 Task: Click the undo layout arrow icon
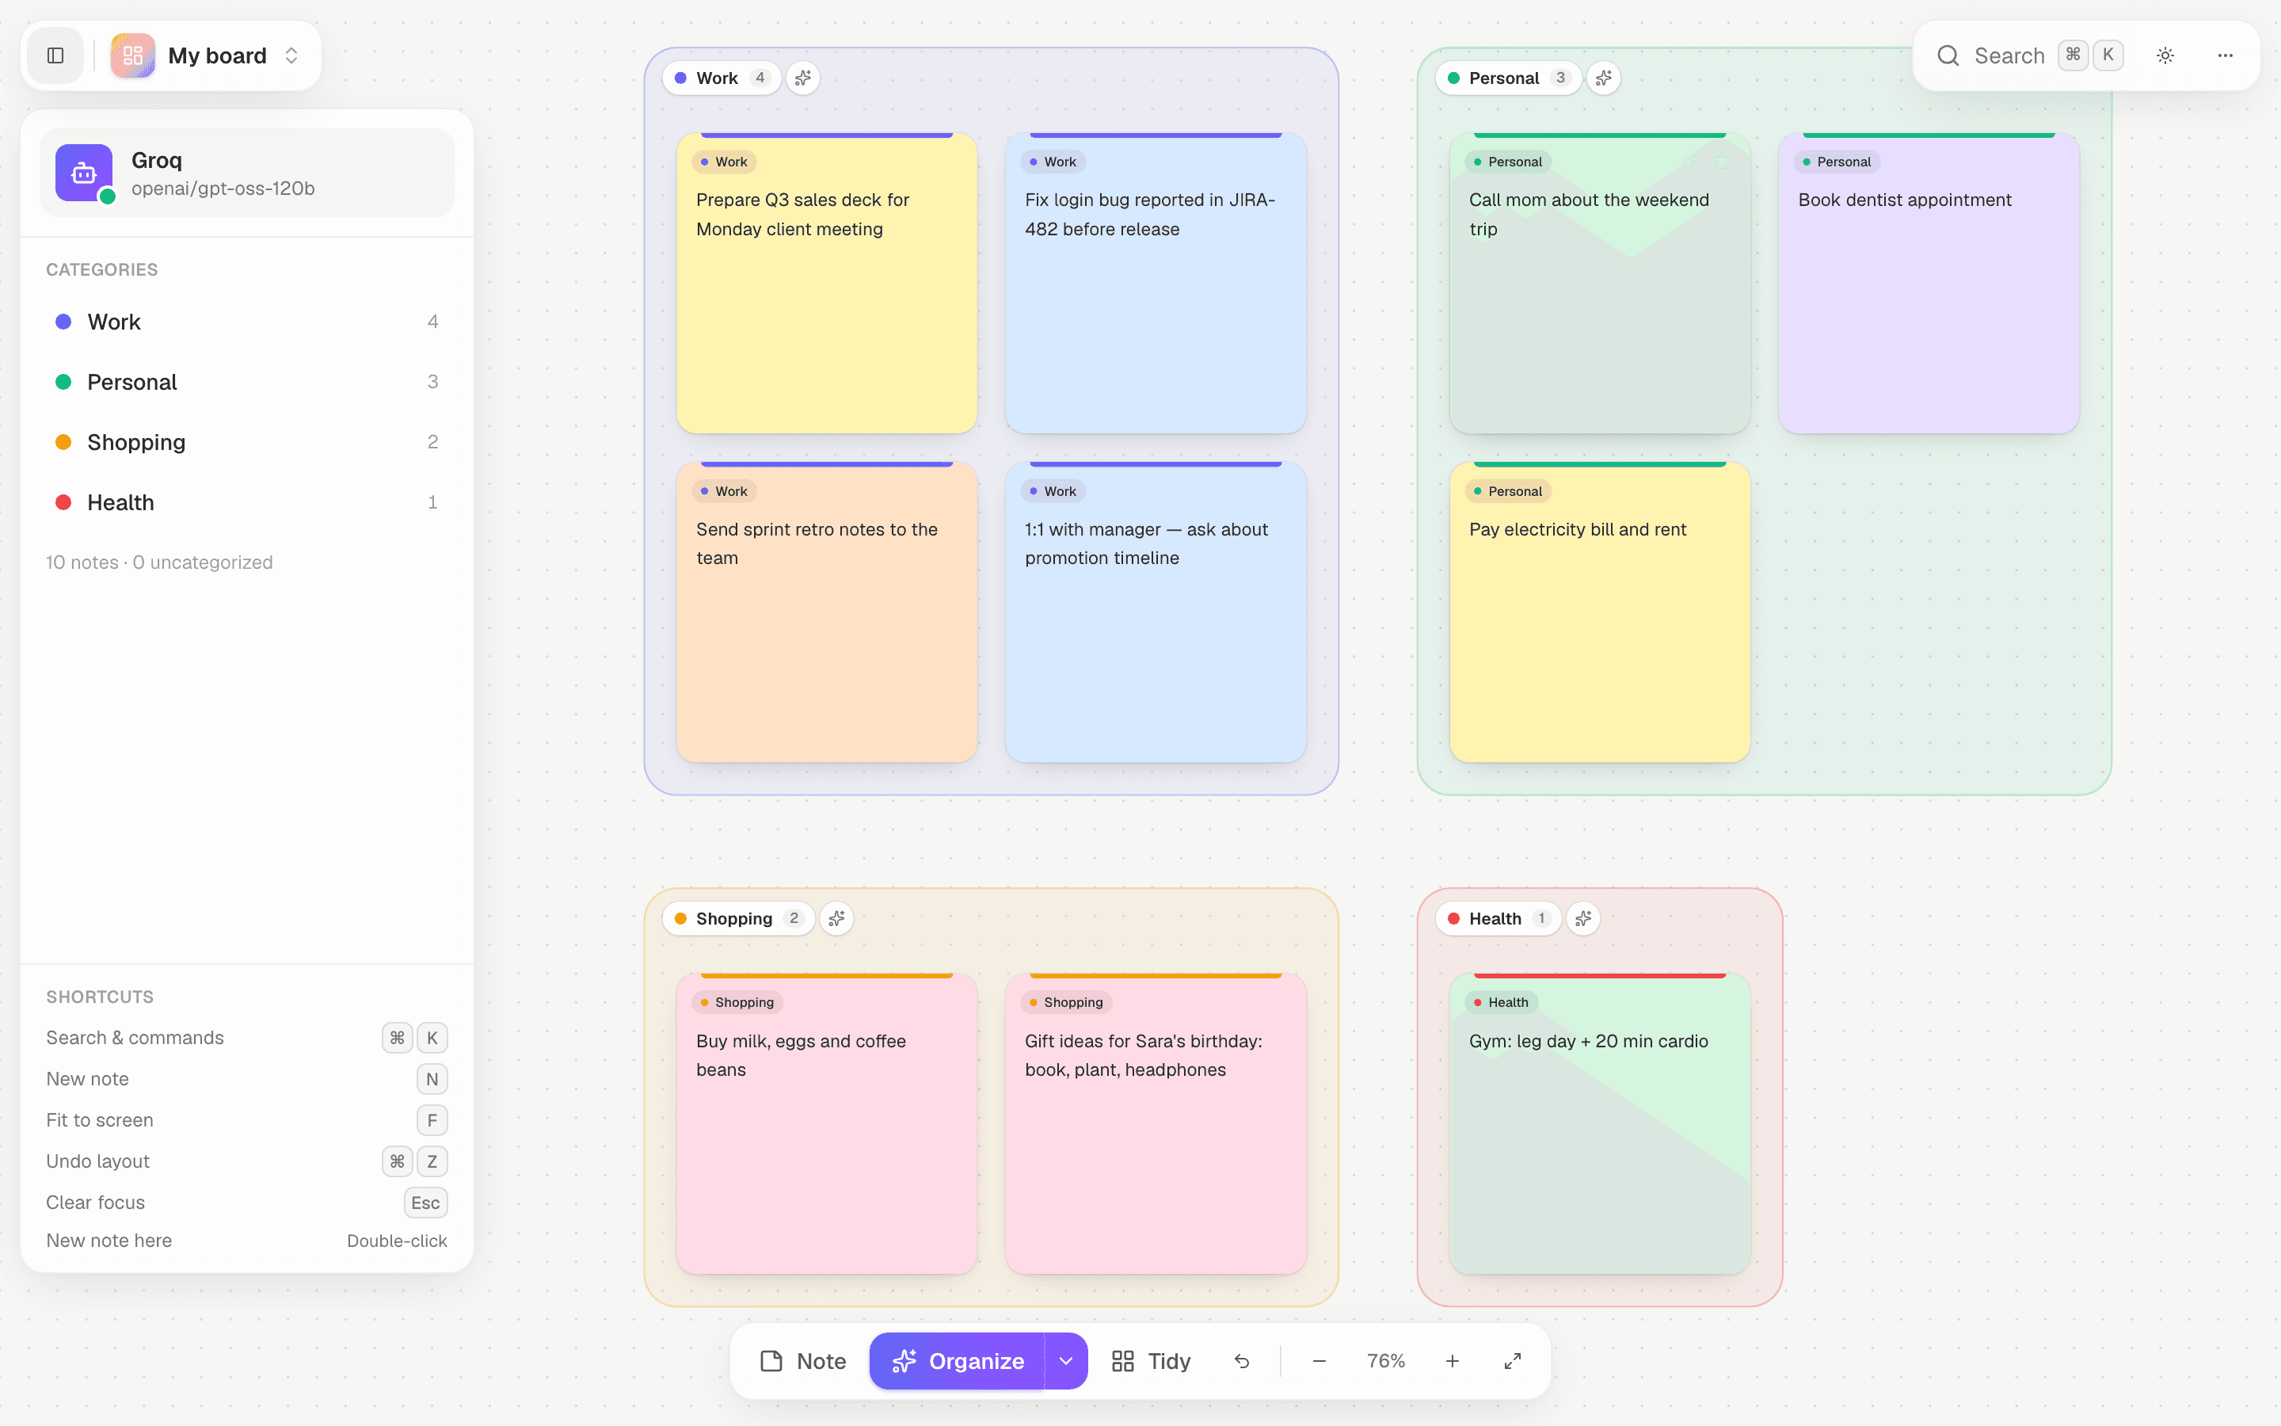pyautogui.click(x=1243, y=1361)
